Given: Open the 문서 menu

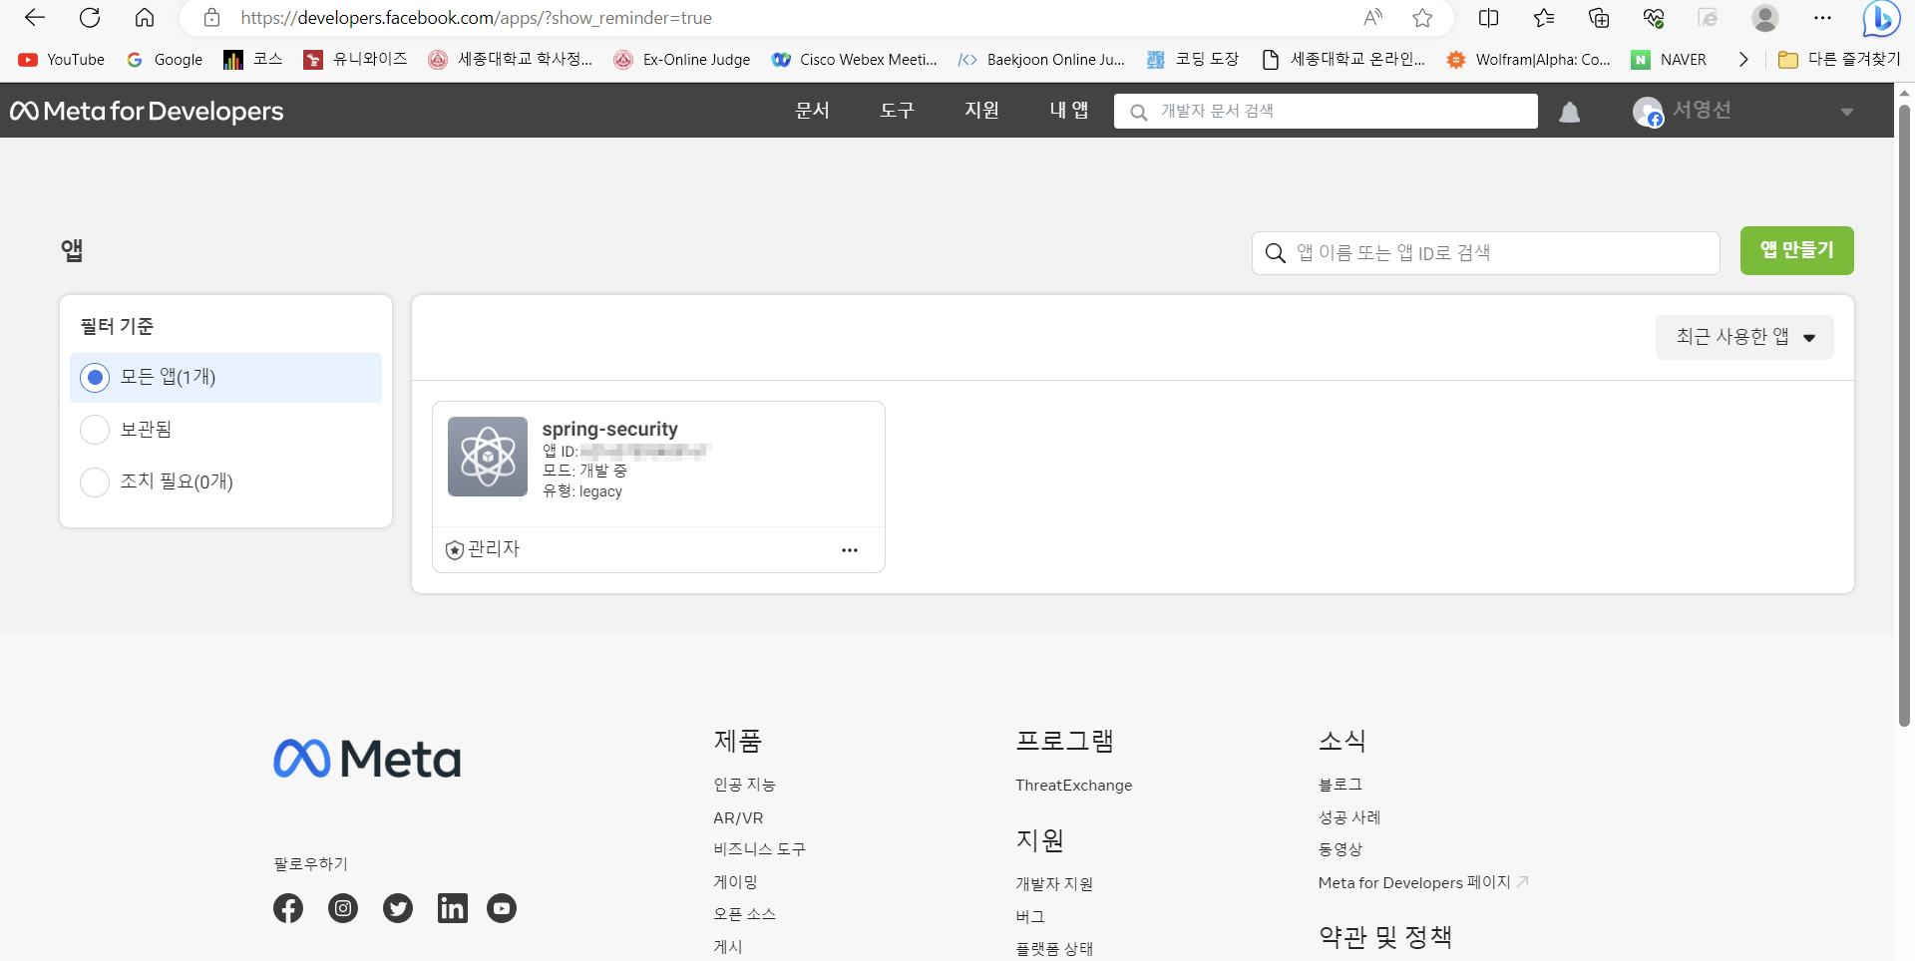Looking at the screenshot, I should [813, 111].
